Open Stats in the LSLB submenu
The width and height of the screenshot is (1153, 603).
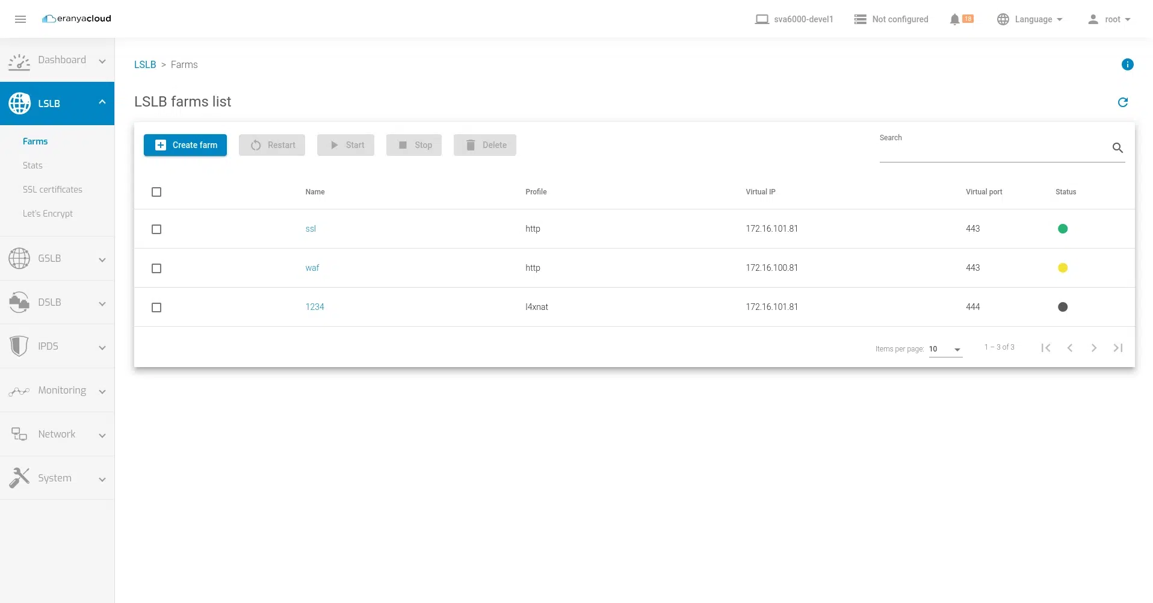32,165
